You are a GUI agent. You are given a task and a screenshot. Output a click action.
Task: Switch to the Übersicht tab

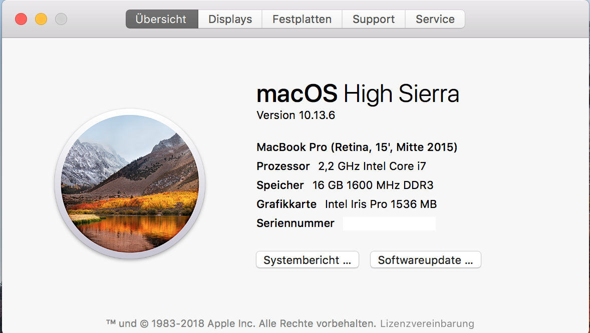[x=161, y=19]
